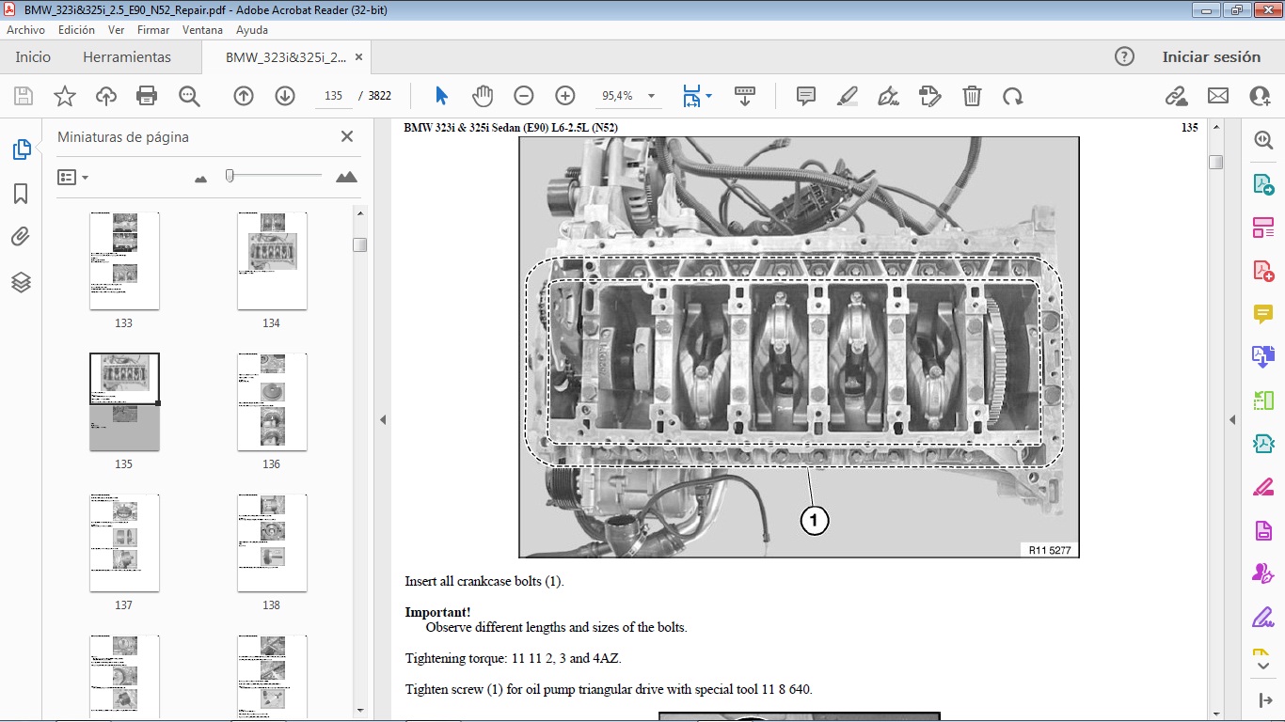Open the page thumbnails panel icon

click(21, 149)
